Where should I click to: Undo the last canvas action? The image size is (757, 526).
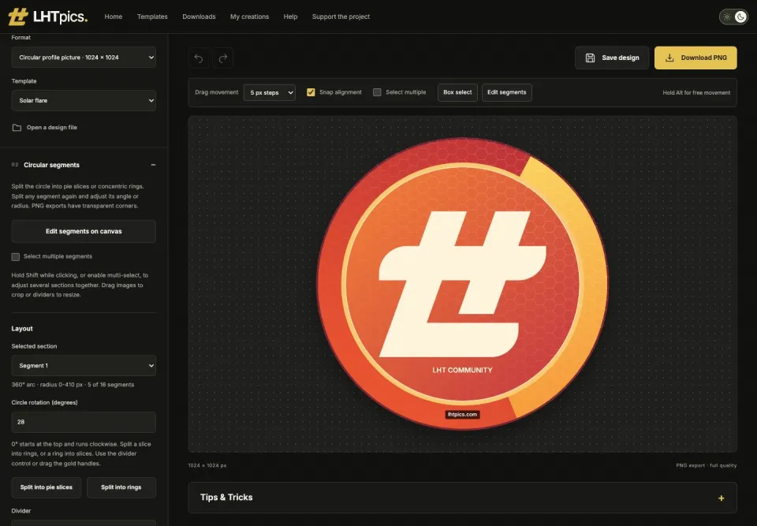point(199,58)
